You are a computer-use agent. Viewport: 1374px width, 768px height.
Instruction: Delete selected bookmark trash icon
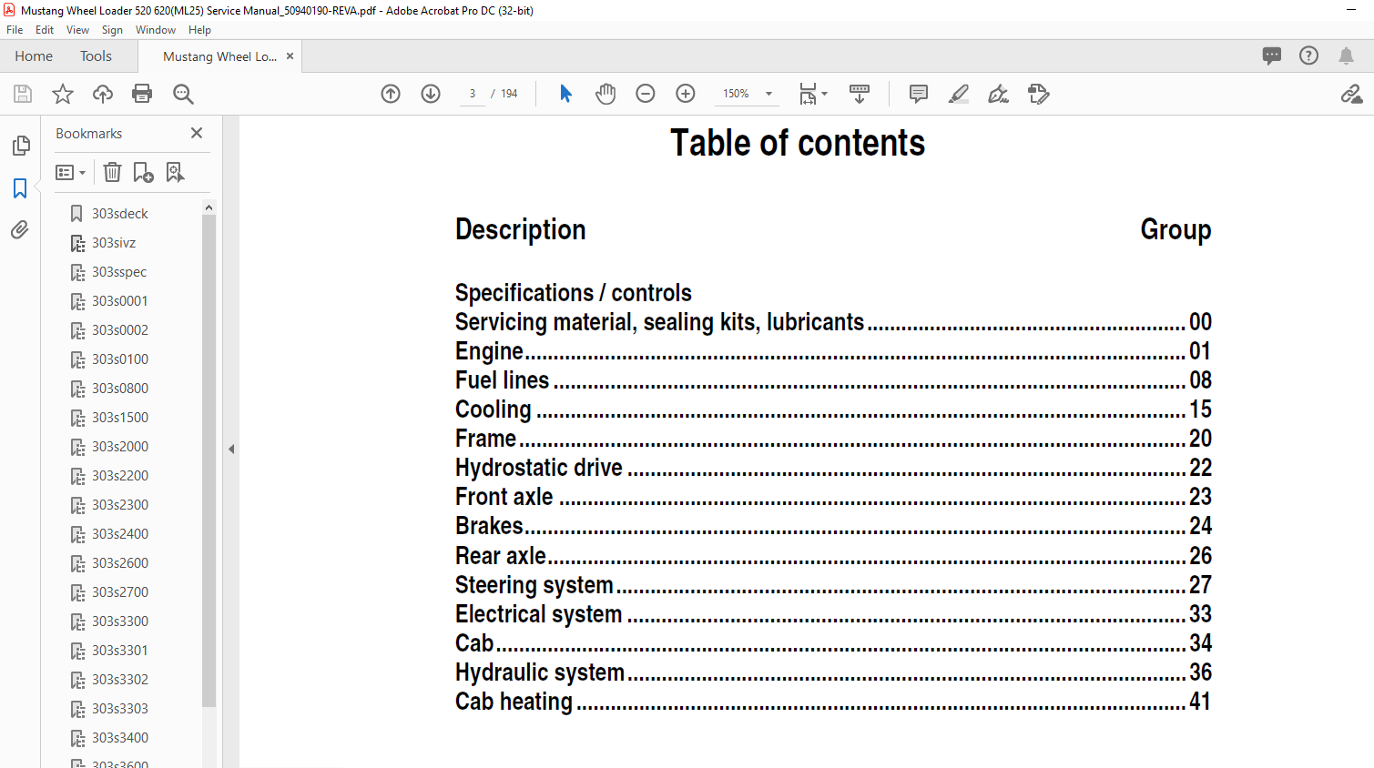click(112, 172)
